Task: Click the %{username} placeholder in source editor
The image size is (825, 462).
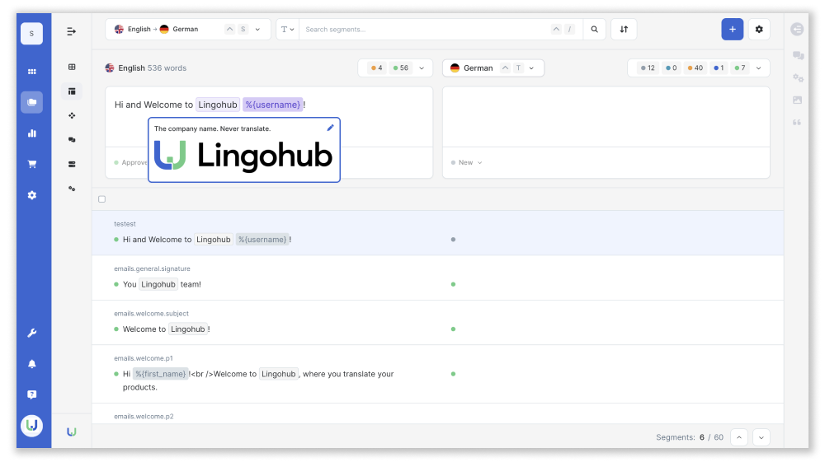Action: [272, 105]
